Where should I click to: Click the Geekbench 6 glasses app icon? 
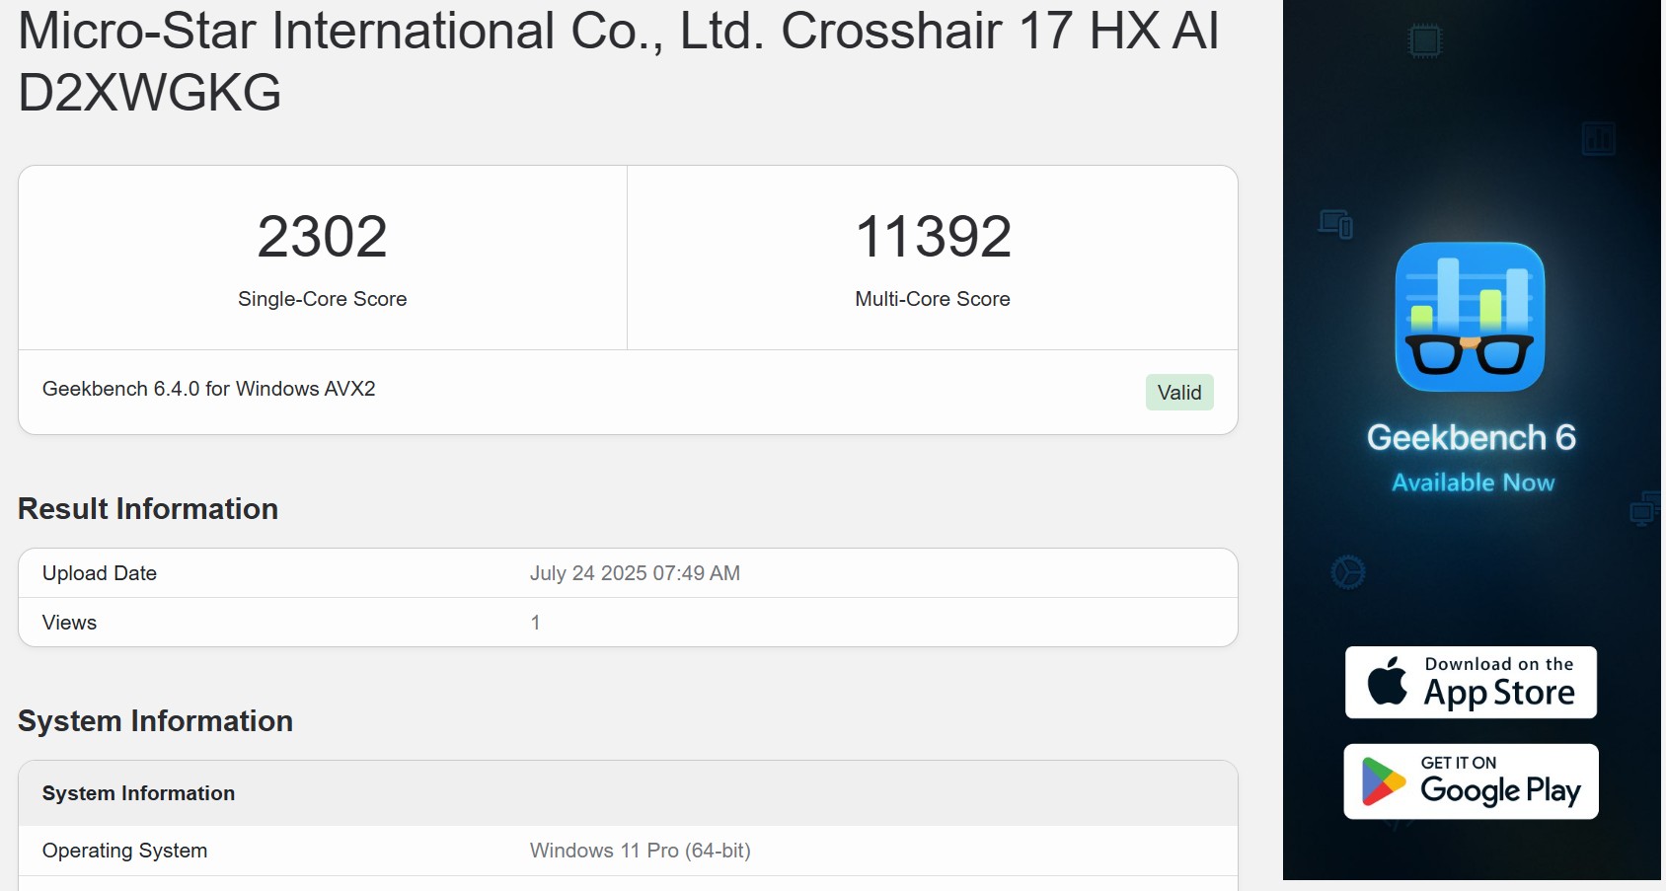1470,317
